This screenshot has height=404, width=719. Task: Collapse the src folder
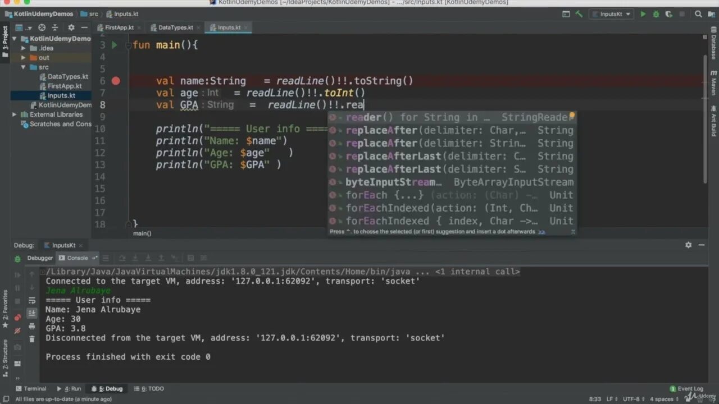24,67
